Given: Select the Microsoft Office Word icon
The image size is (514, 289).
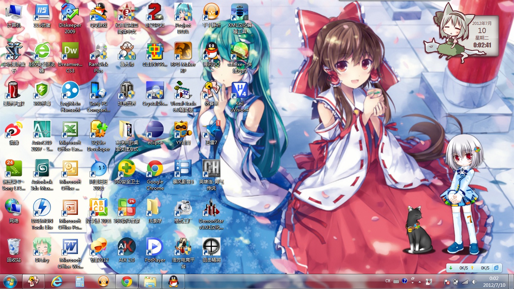Looking at the screenshot, I should [x=70, y=253].
